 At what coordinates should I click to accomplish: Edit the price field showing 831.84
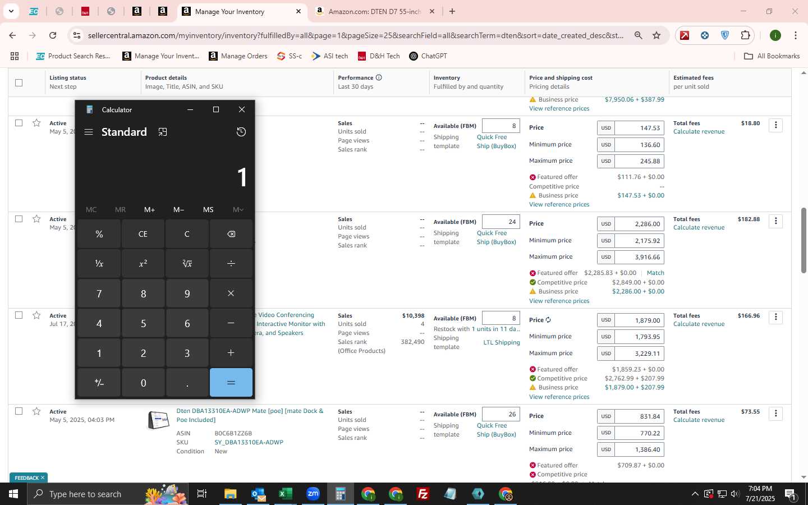point(640,416)
